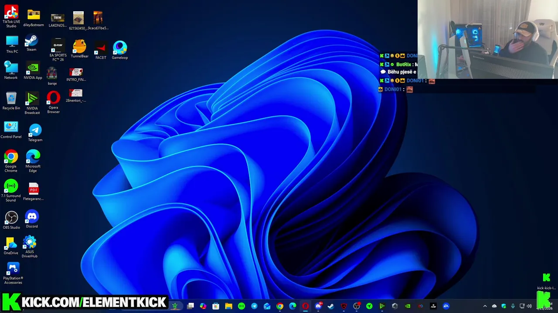Open Microsoft Store from the taskbar

coord(216,306)
